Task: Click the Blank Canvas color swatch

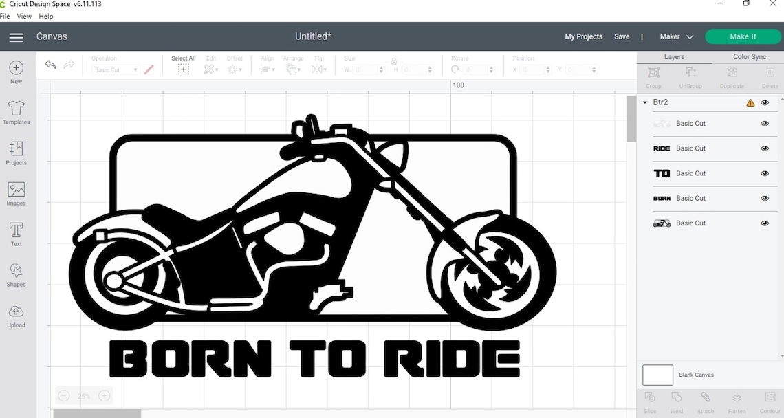Action: click(x=657, y=375)
